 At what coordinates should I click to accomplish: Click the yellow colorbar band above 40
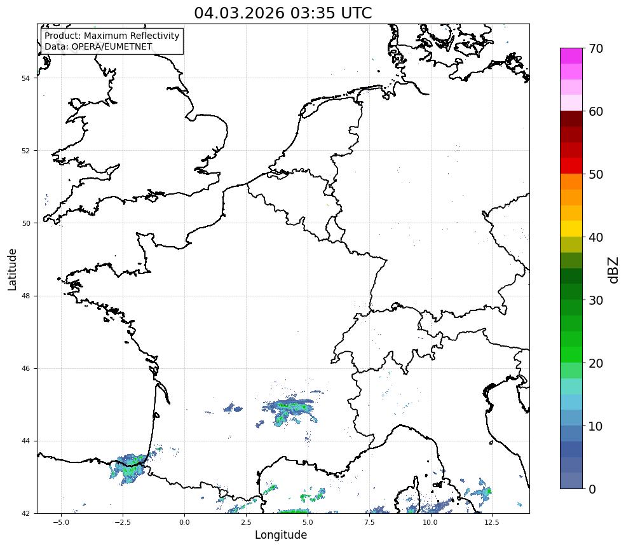tap(571, 229)
